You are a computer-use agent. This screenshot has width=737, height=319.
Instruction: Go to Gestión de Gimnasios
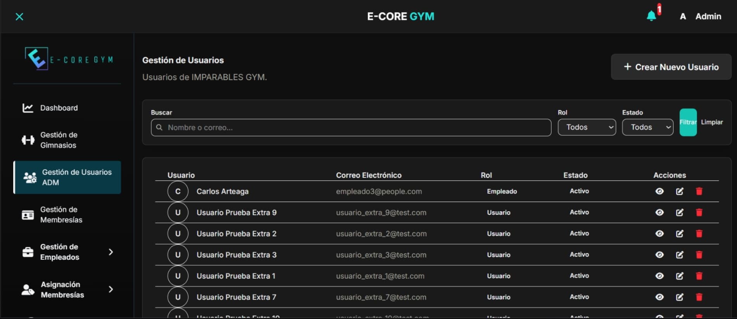click(67, 140)
